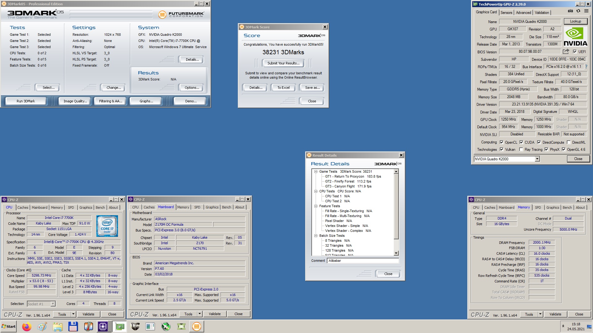Viewport: 593px width, 333px height.
Task: Open Bench tab in CPU-Z Memory window
Action: [x=567, y=208]
